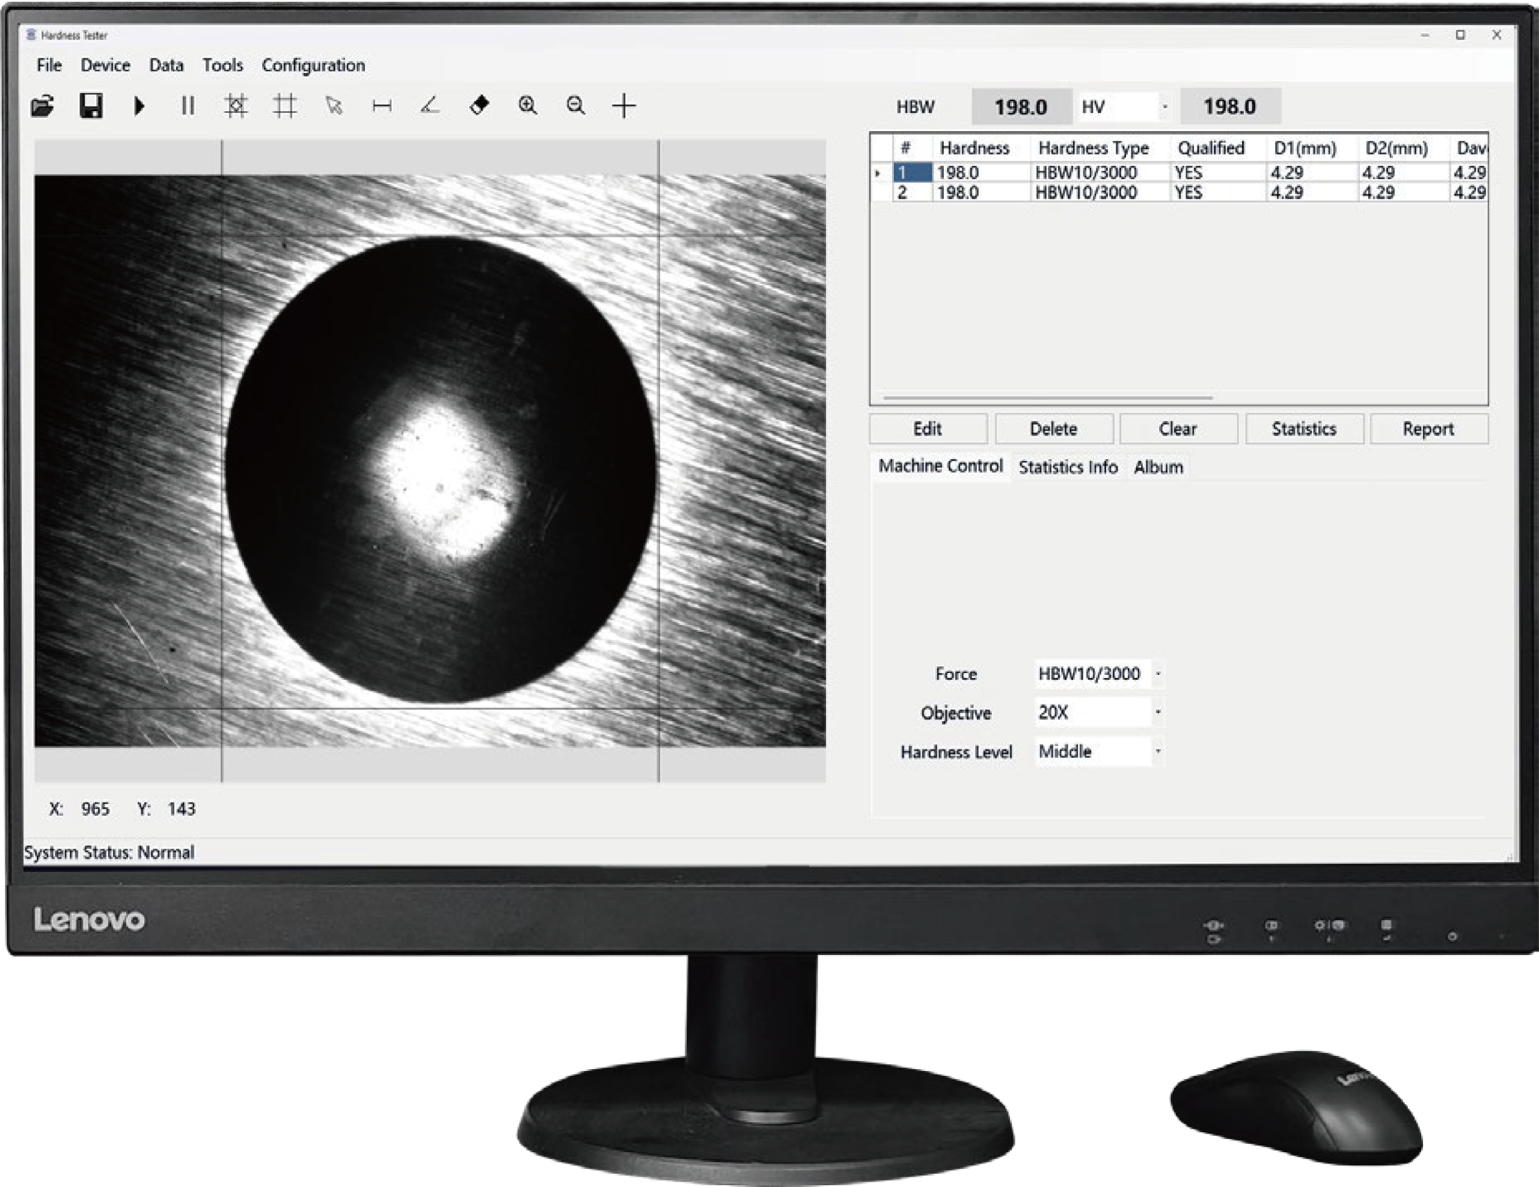The image size is (1539, 1187).
Task: Switch to the Statistics Info tab
Action: (x=1068, y=466)
